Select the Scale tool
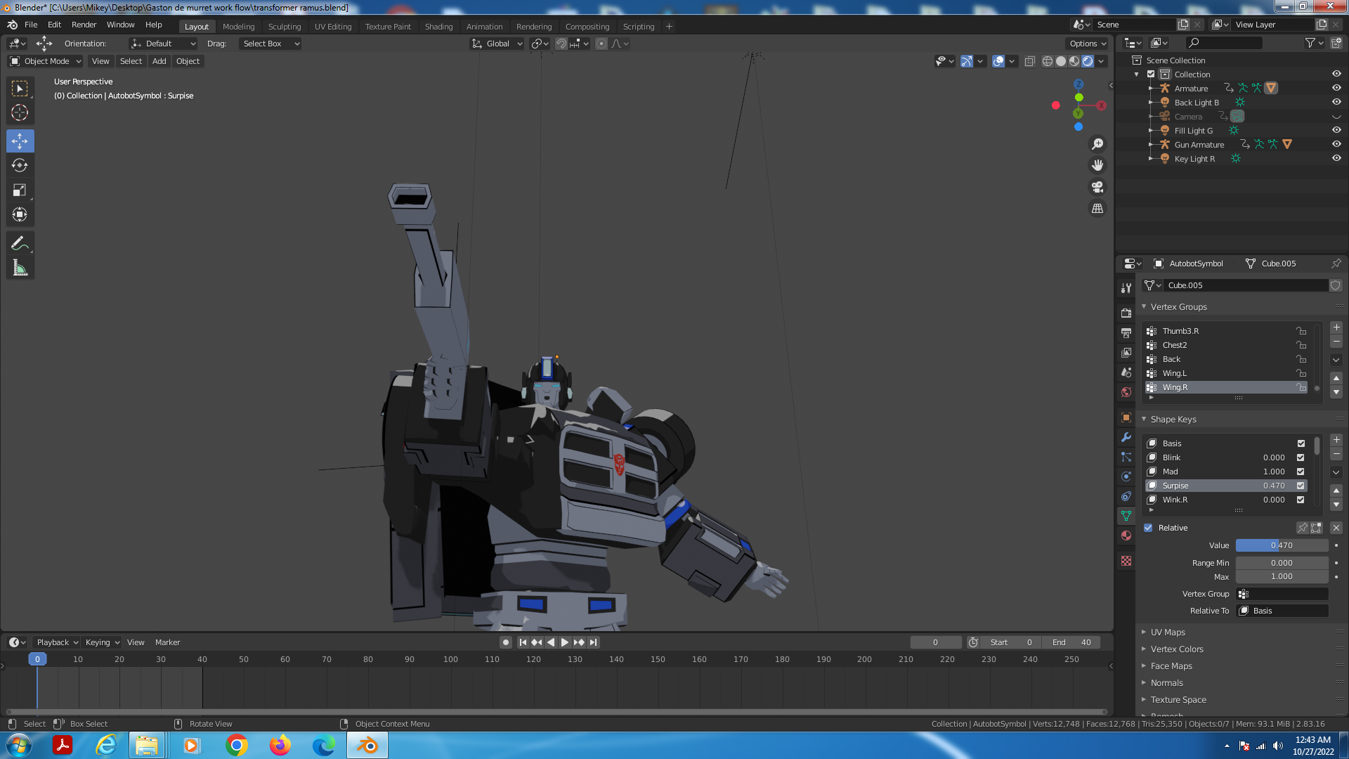This screenshot has height=759, width=1349. click(20, 190)
